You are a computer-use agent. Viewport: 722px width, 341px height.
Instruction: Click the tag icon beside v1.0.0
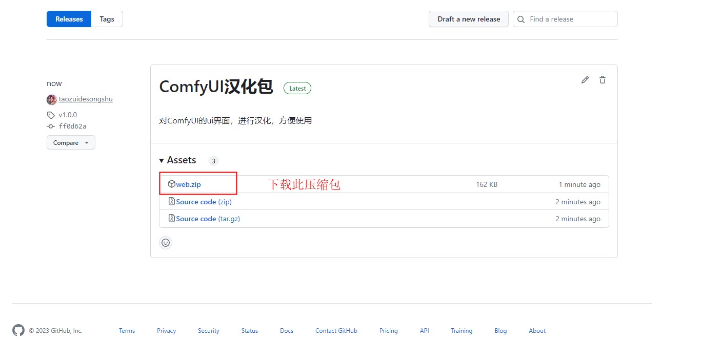[51, 115]
